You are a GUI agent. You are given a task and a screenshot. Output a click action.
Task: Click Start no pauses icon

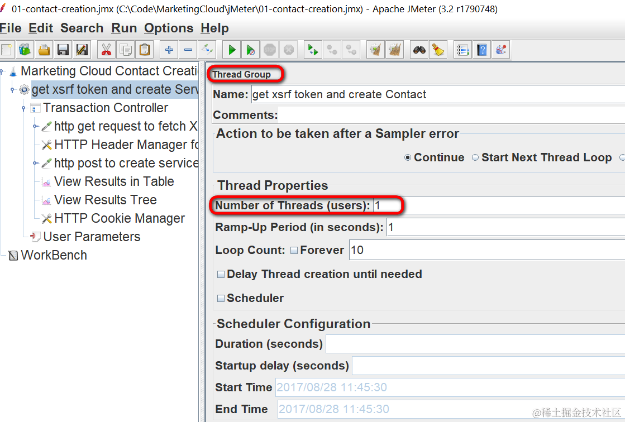coord(251,50)
